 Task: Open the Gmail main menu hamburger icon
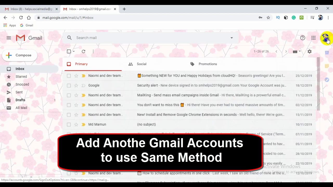9,38
